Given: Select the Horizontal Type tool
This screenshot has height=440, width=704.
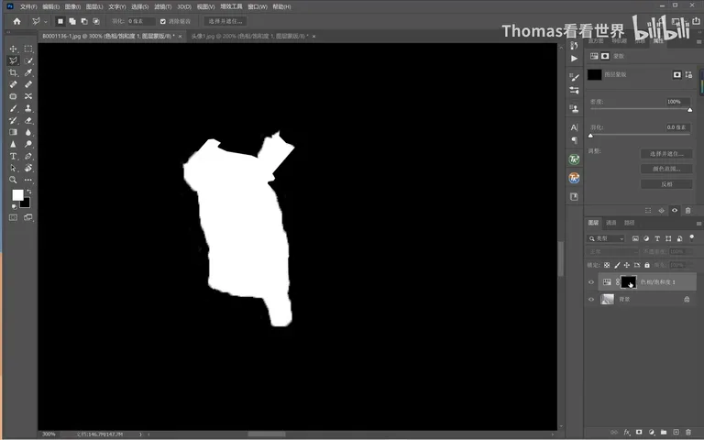Looking at the screenshot, I should pyautogui.click(x=13, y=156).
